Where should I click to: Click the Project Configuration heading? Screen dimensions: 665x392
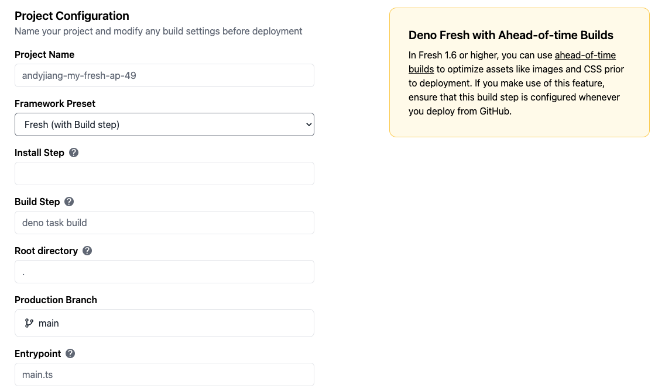pyautogui.click(x=71, y=16)
